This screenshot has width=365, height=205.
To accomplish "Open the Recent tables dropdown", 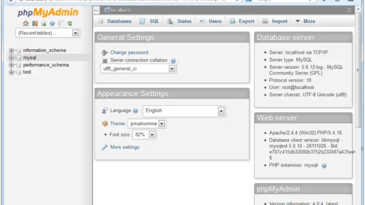I will pyautogui.click(x=48, y=33).
